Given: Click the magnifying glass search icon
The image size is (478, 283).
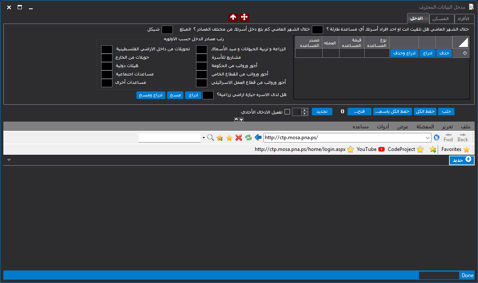Looking at the screenshot, I should (210, 138).
